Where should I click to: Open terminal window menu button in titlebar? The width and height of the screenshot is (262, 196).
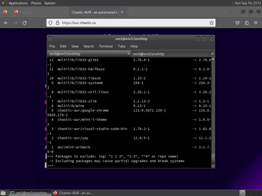50,39
